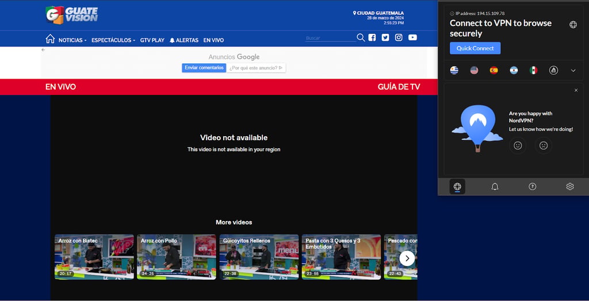Click Ciudad Guatemala location label
The width and height of the screenshot is (589, 301).
pyautogui.click(x=378, y=13)
